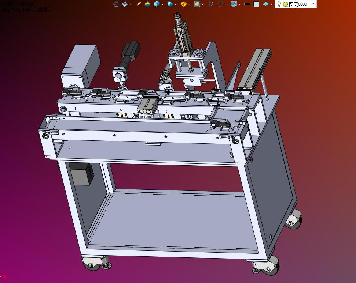Expand the dimension tool dropdown arrow
The image size is (356, 283).
225,4
